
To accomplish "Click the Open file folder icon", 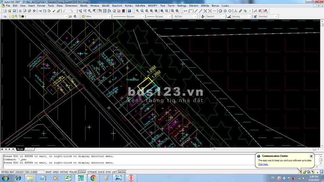I will click(x=10, y=11).
